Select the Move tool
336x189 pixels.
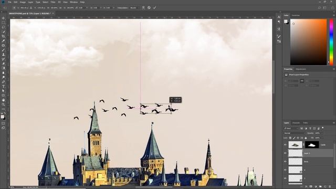(3, 18)
